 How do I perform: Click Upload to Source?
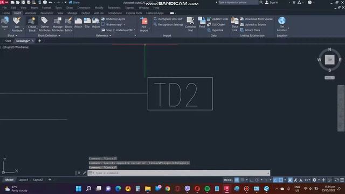click(253, 25)
